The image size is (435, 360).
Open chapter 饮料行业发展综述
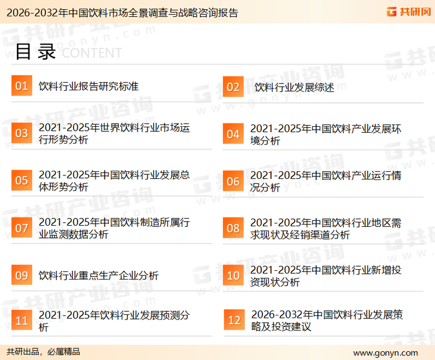pos(294,87)
